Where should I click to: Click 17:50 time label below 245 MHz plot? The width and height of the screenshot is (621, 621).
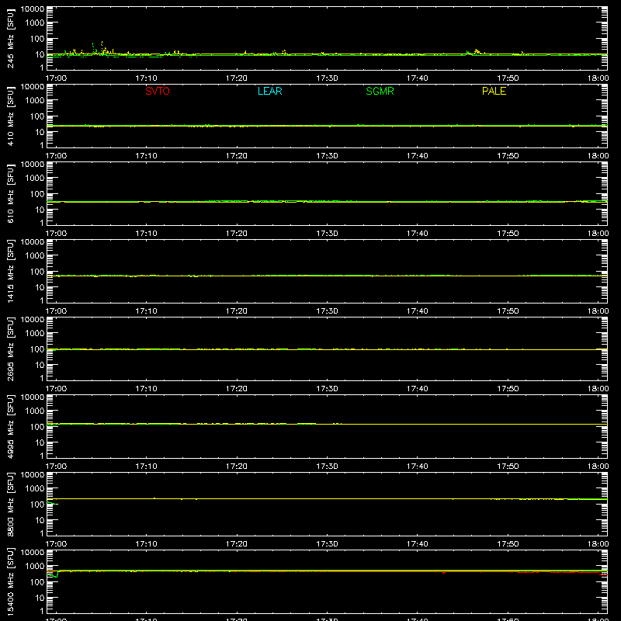pos(508,78)
